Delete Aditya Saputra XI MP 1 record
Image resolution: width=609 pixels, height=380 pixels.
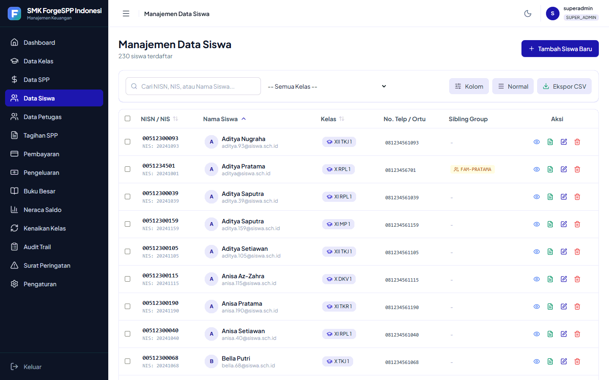pos(577,224)
